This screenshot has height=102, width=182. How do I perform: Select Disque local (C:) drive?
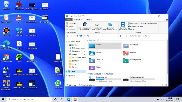[x=105, y=79]
